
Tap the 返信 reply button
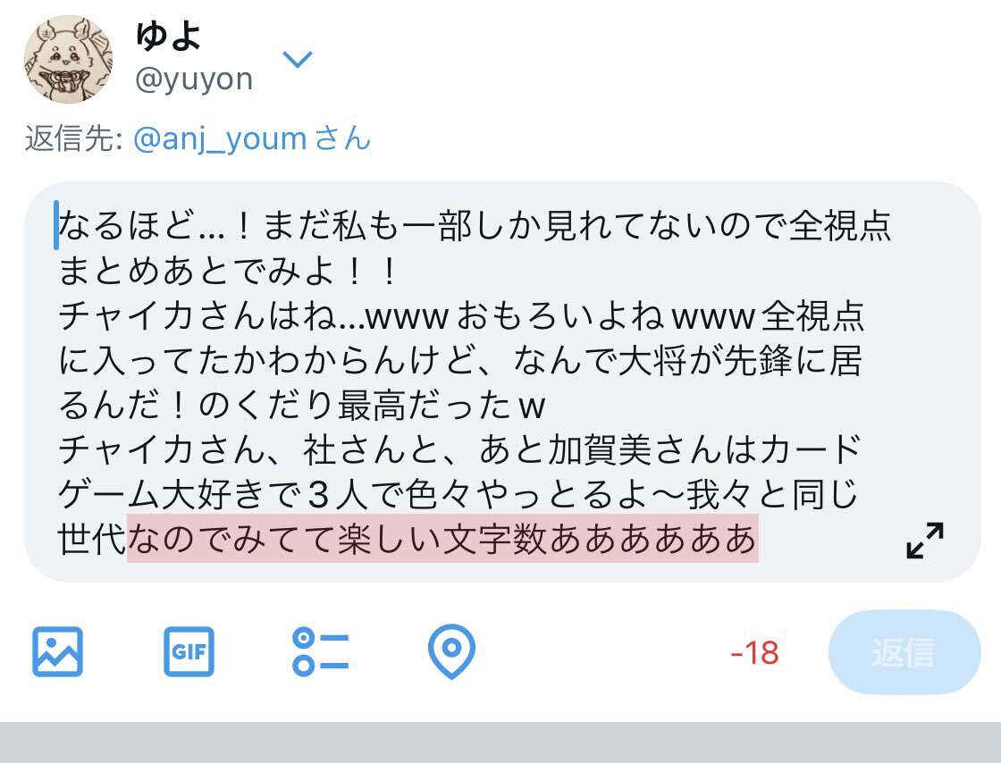tap(904, 652)
